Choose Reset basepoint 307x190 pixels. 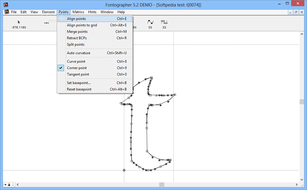pyautogui.click(x=95, y=89)
